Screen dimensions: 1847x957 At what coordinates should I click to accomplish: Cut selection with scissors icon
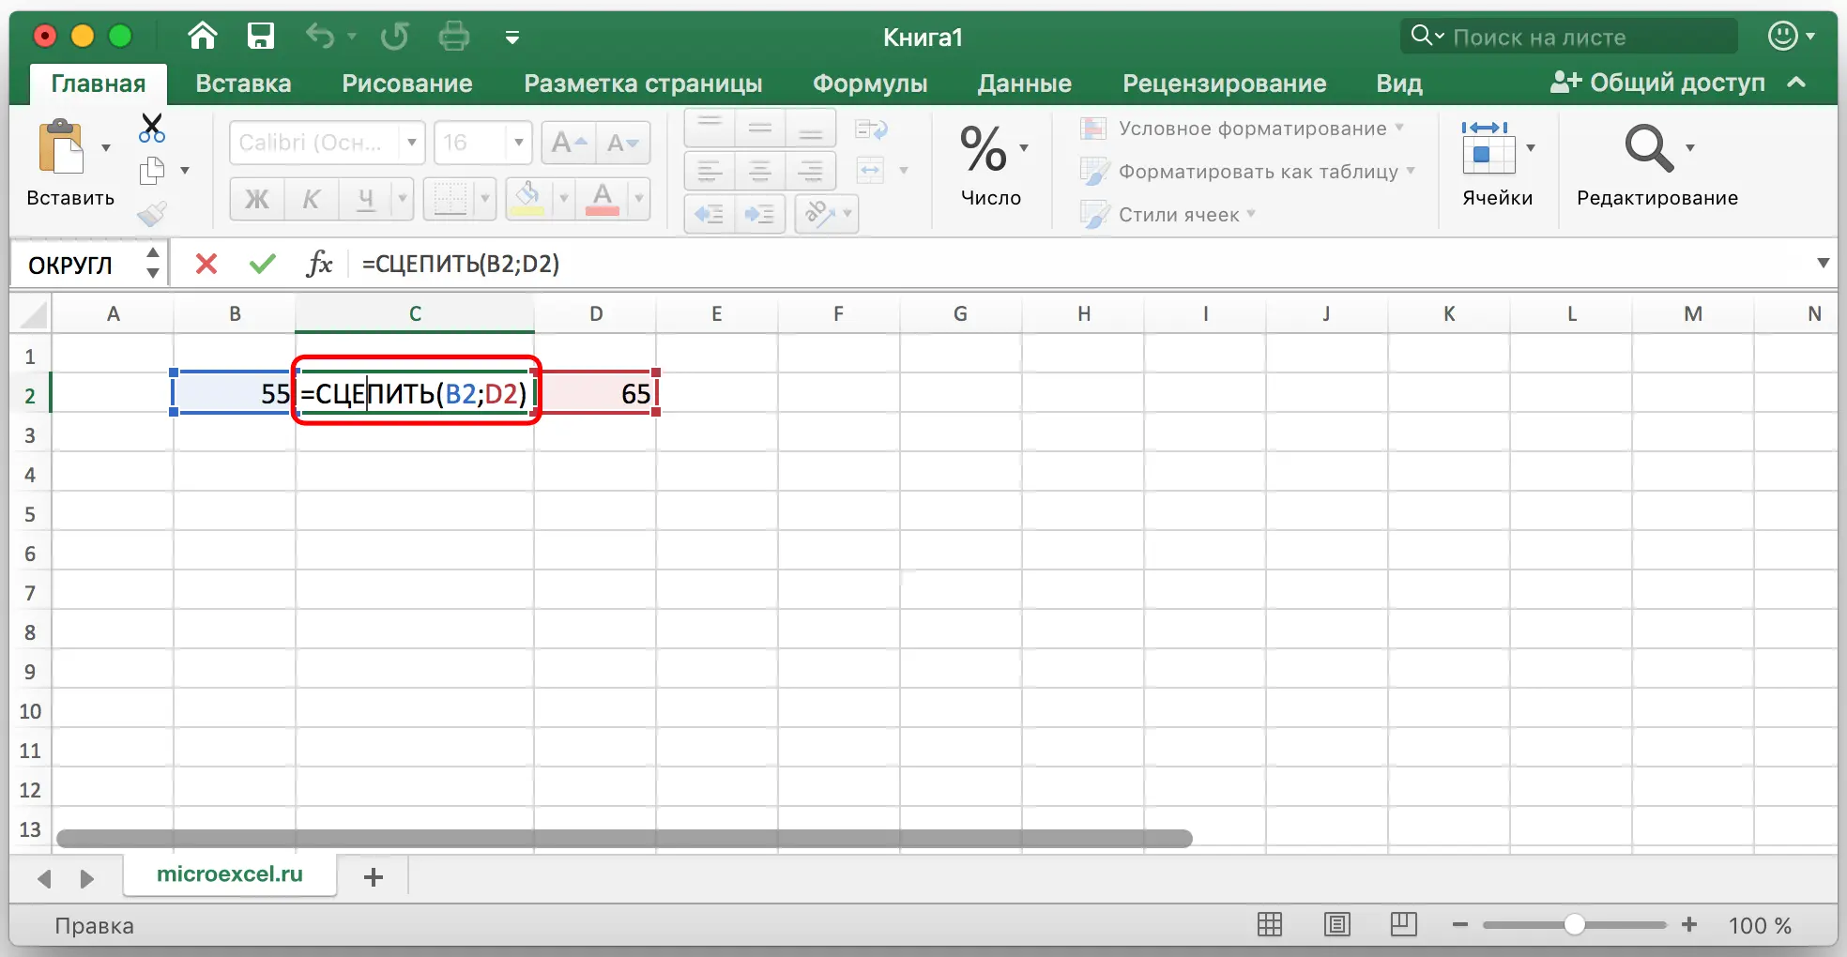tap(152, 128)
